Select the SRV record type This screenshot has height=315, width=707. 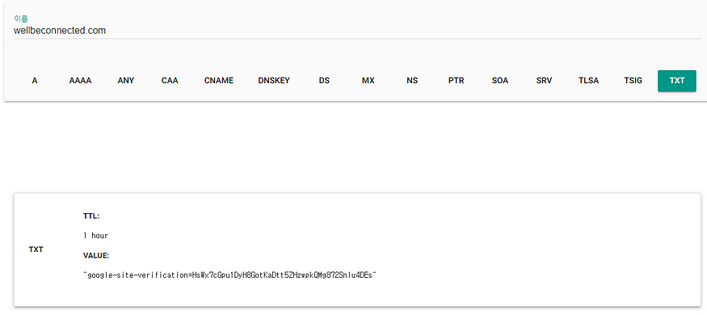coord(545,81)
